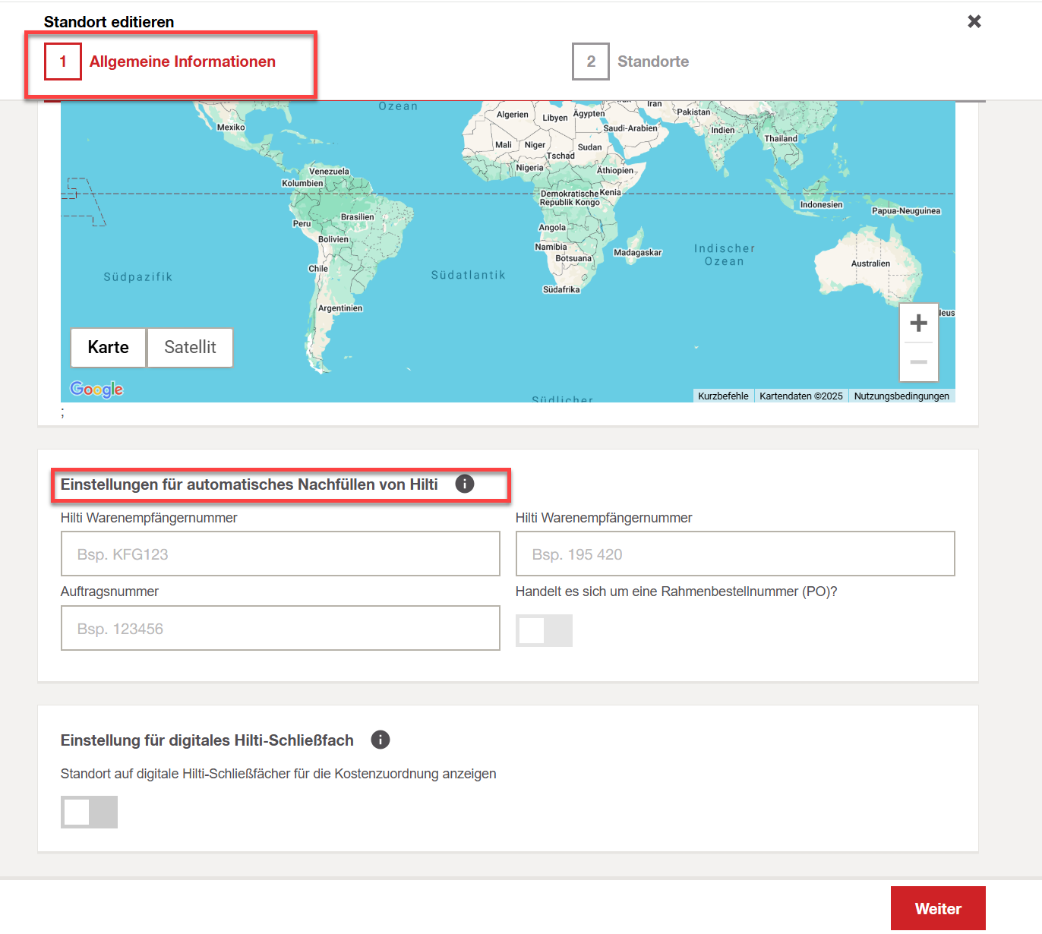The width and height of the screenshot is (1042, 934).
Task: Select the Karte map view
Action: pyautogui.click(x=109, y=348)
